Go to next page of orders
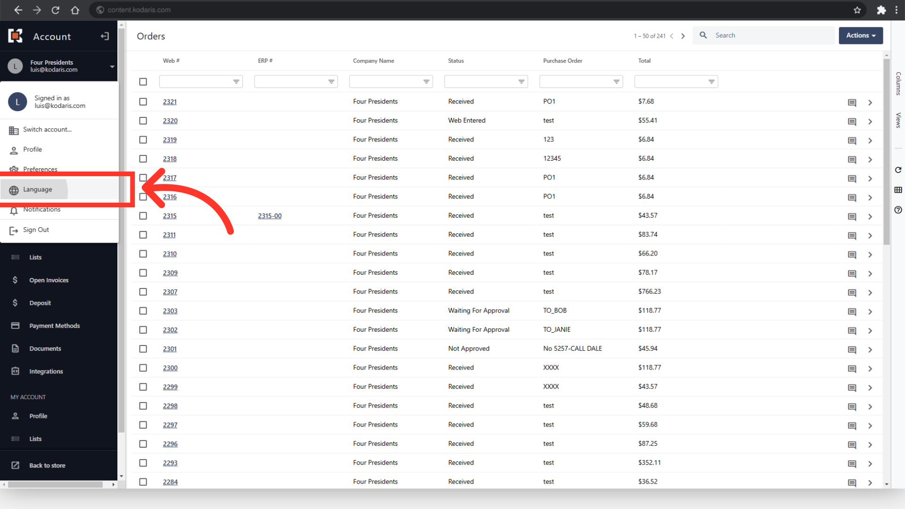 pos(683,36)
